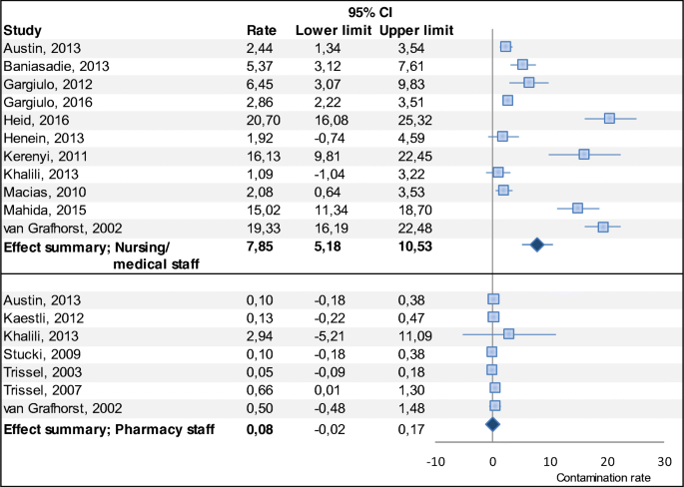Select the Heid, 2016 study label
This screenshot has height=487, width=684.
pos(36,118)
